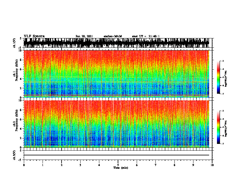
Task: Click the "ch.3(V)" axis label
Action: coord(14,155)
